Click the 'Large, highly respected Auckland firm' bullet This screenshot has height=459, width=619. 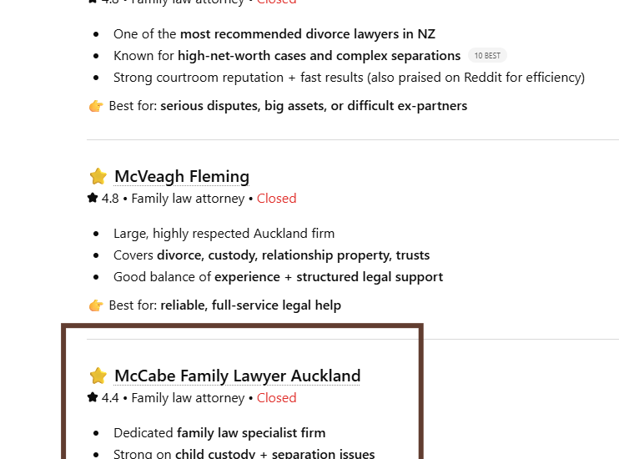click(224, 234)
